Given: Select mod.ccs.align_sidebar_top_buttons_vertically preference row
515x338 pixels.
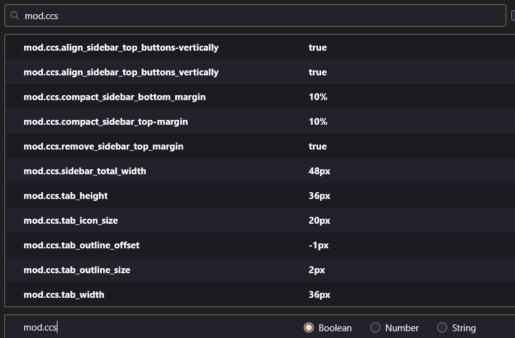Looking at the screenshot, I should (x=260, y=72).
